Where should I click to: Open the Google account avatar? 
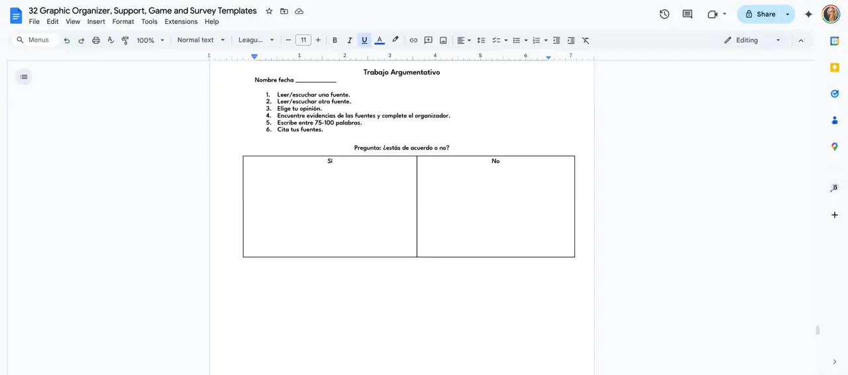pyautogui.click(x=831, y=14)
